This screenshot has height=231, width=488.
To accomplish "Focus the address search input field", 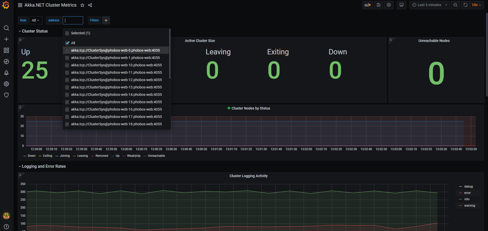I will click(x=73, y=20).
